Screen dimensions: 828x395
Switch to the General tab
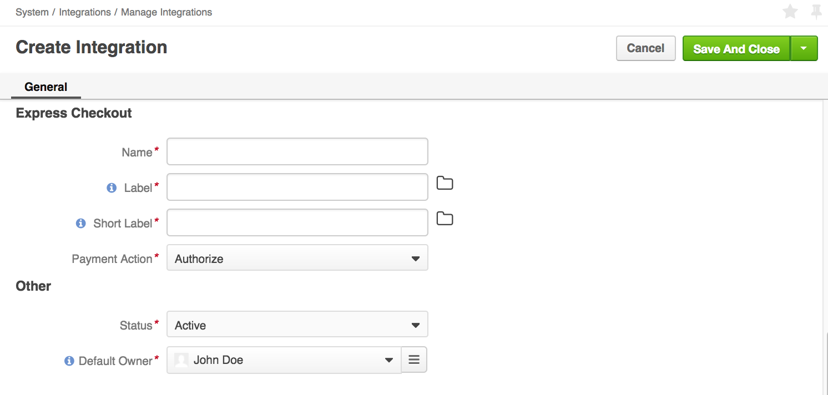click(46, 87)
